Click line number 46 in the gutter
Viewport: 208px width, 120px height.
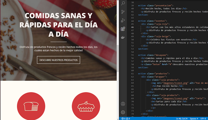pos(132,27)
